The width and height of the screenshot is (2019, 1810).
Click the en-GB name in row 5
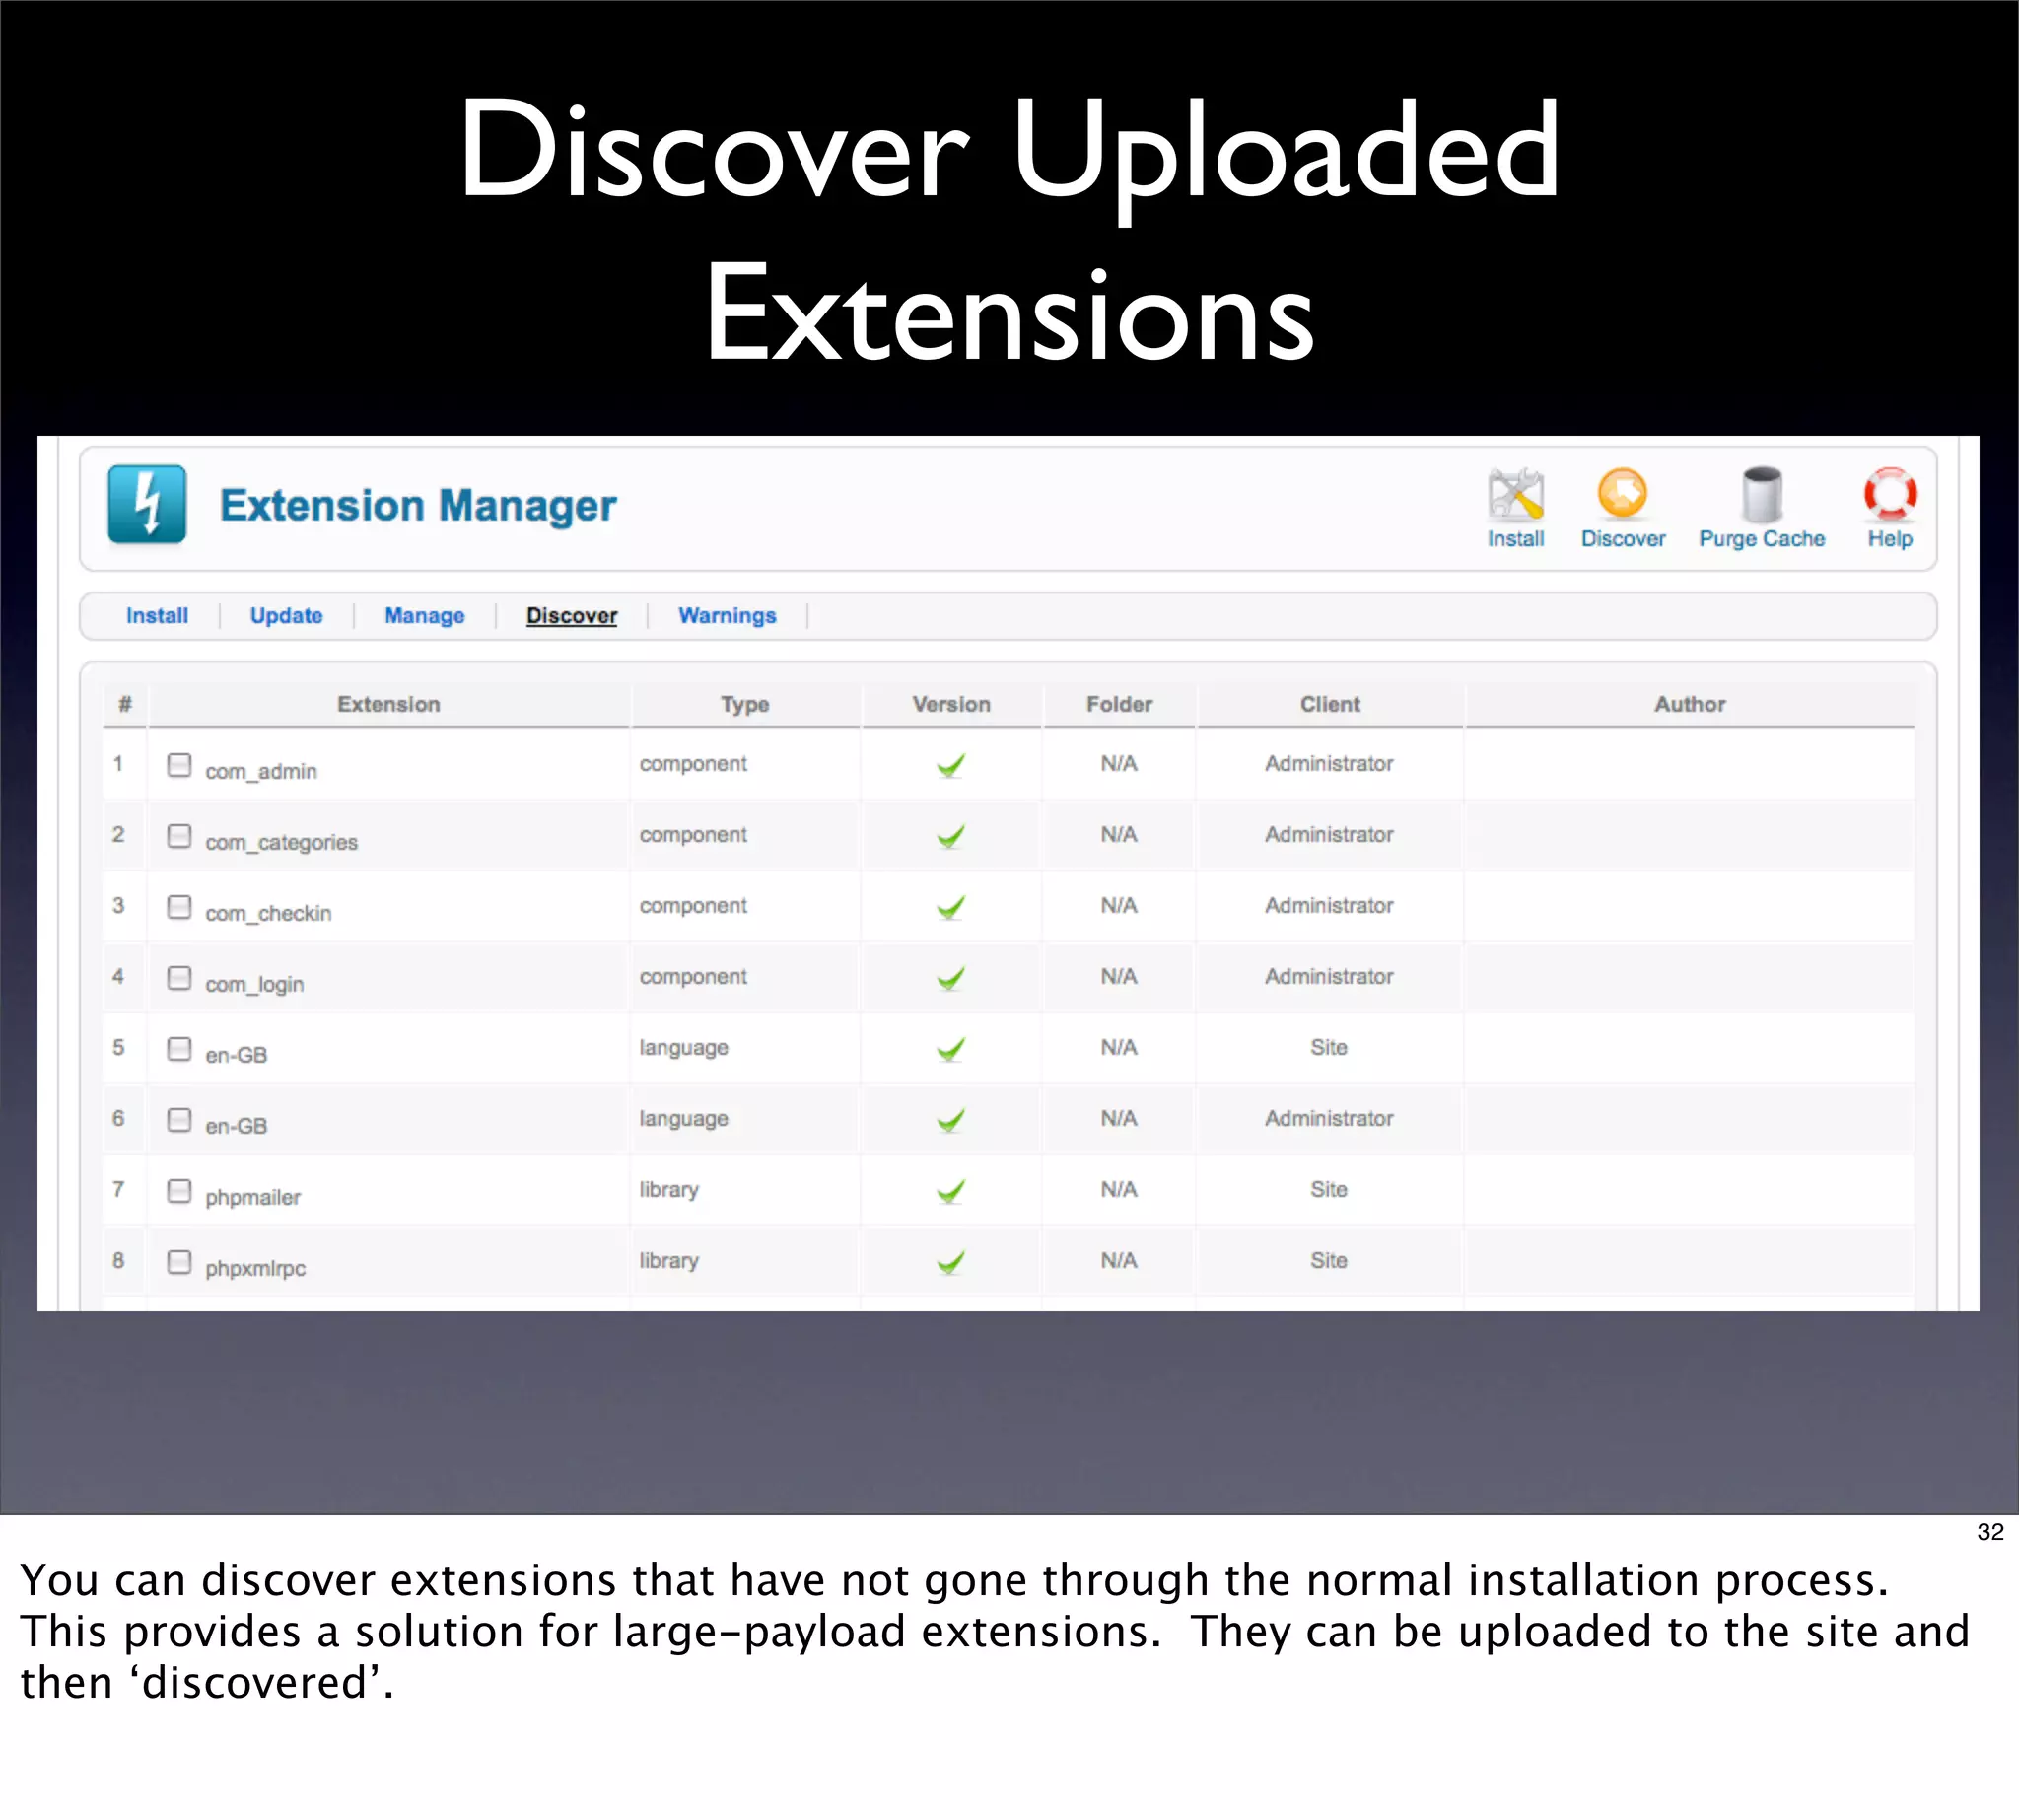[237, 1055]
